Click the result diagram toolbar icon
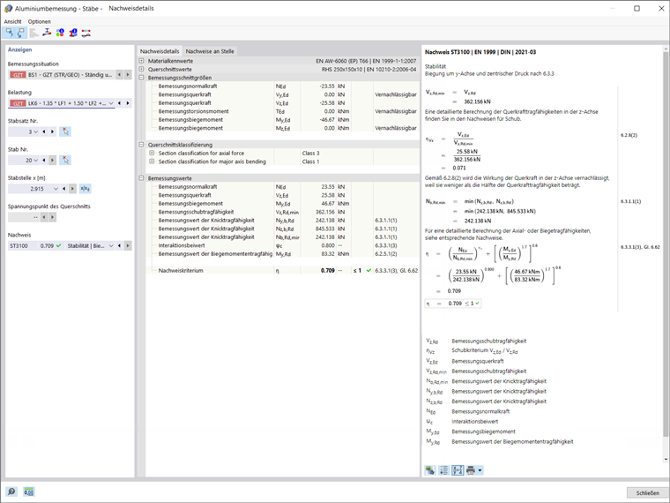Screen dimensions: 670x503 point(86,33)
